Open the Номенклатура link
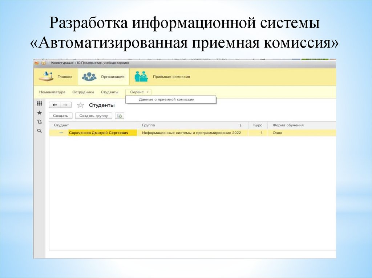Image resolution: width=372 pixels, height=278 pixels. click(x=52, y=92)
